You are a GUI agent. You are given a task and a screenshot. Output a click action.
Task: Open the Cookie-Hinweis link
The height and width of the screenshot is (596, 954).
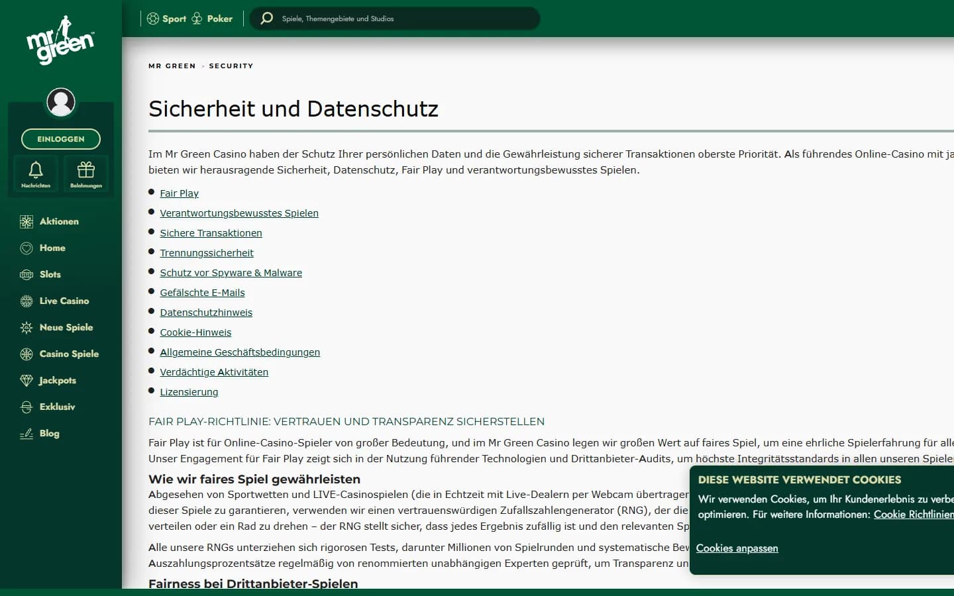tap(195, 332)
